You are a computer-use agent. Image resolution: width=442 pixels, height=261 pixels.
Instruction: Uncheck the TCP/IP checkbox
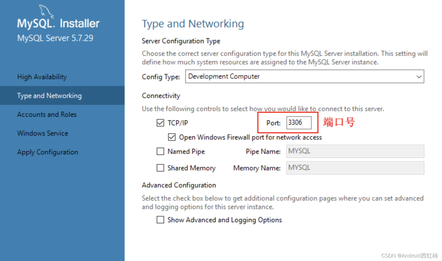point(160,123)
